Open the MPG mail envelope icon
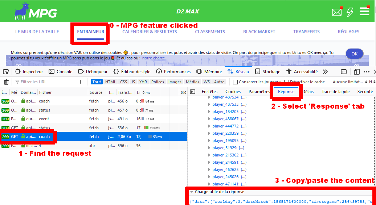Image resolution: width=376 pixels, height=205 pixels. [337, 12]
